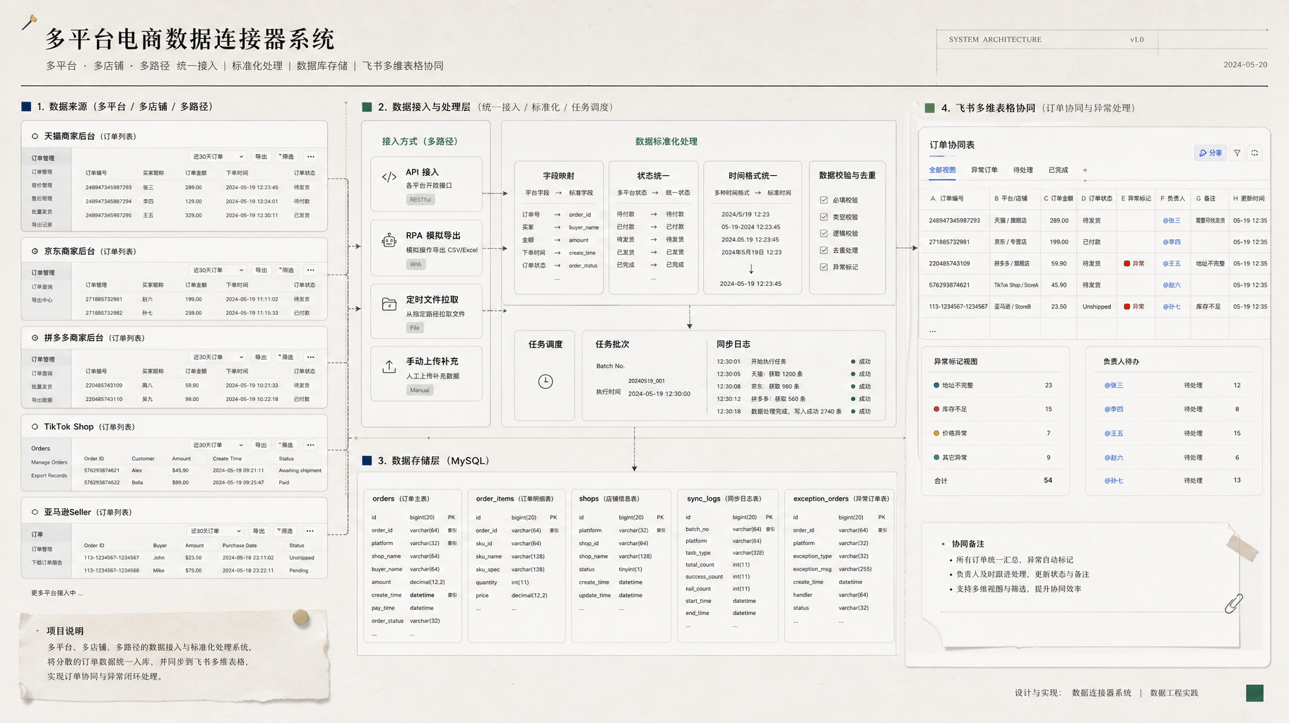Select the 已完成 tab
Image resolution: width=1289 pixels, height=723 pixels.
[1059, 170]
